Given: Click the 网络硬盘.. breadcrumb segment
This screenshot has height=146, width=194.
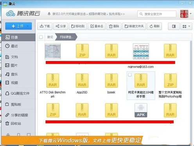Looking at the screenshot, I should pos(66,37).
